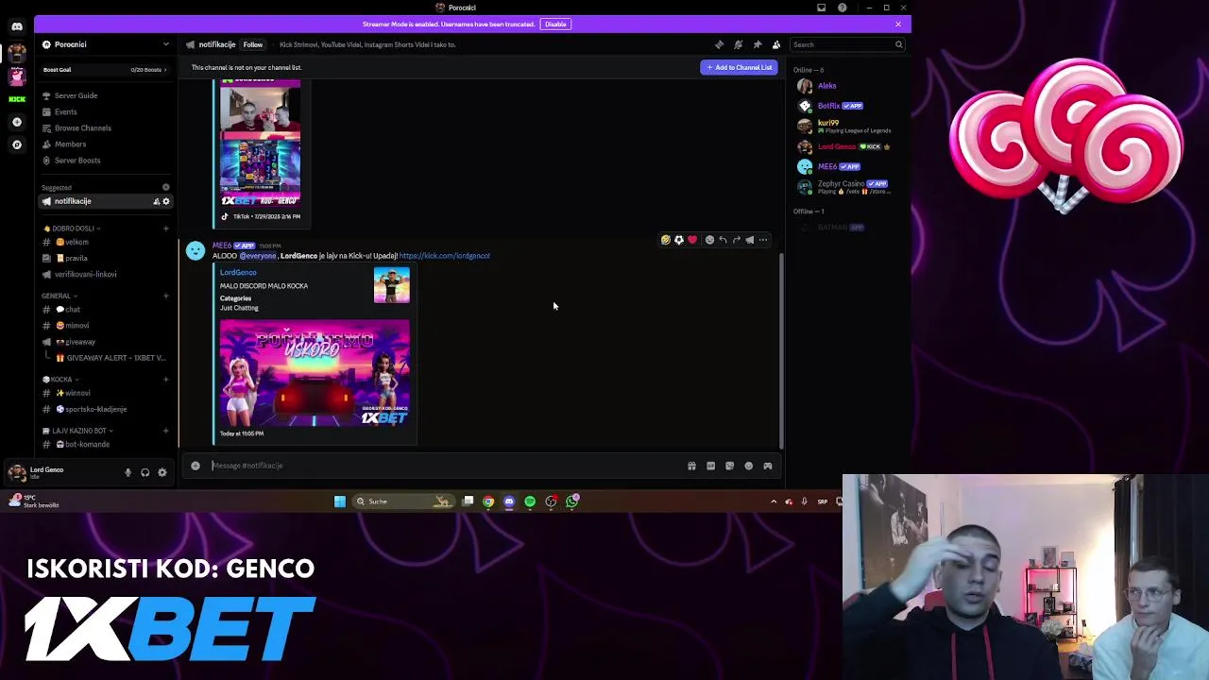The image size is (1209, 680).
Task: Open notification settings bell icon in header
Action: click(739, 44)
